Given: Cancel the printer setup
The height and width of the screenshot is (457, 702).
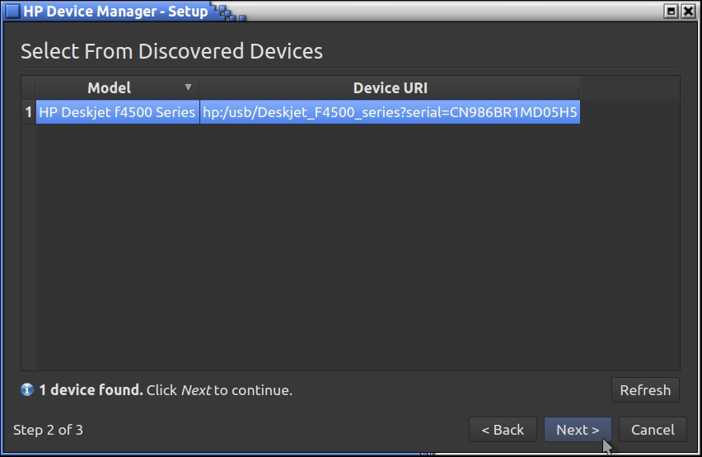Looking at the screenshot, I should 653,429.
